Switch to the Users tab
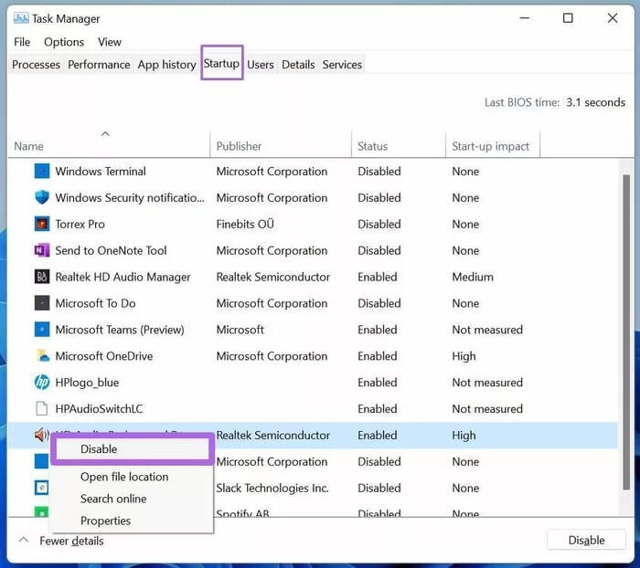This screenshot has width=640, height=568. click(261, 65)
